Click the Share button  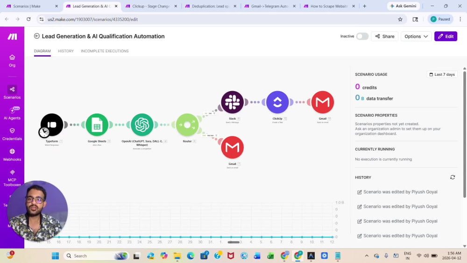click(x=385, y=36)
